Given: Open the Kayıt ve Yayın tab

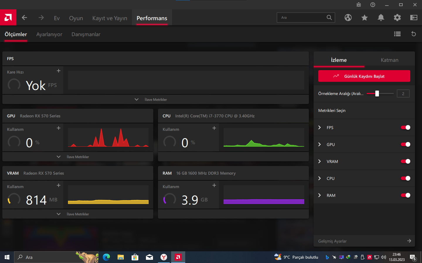Looking at the screenshot, I should click(110, 18).
